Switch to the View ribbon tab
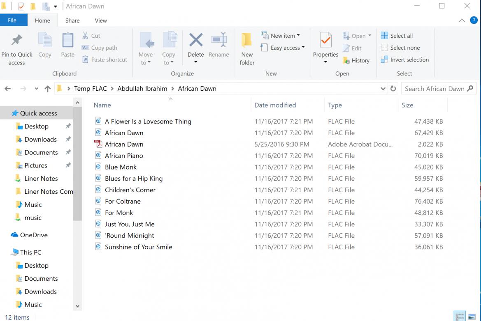This screenshot has height=321, width=481. coord(100,21)
